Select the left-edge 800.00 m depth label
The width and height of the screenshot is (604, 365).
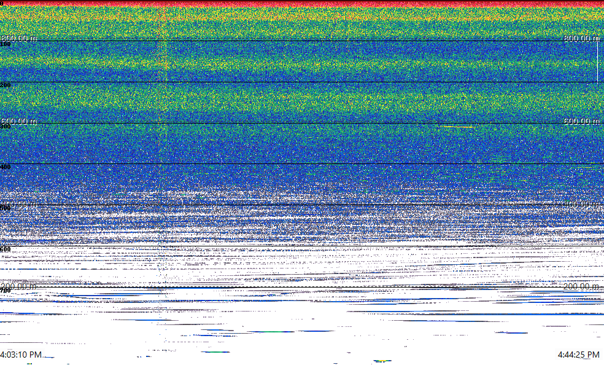coord(18,38)
